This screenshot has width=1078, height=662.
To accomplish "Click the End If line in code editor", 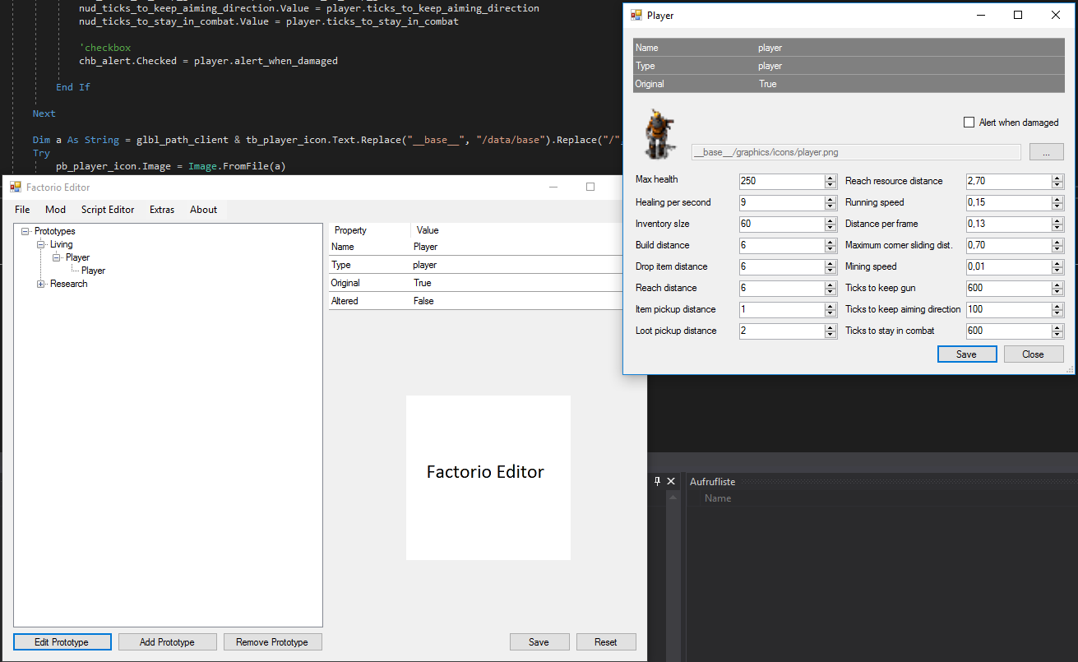I will click(x=73, y=87).
